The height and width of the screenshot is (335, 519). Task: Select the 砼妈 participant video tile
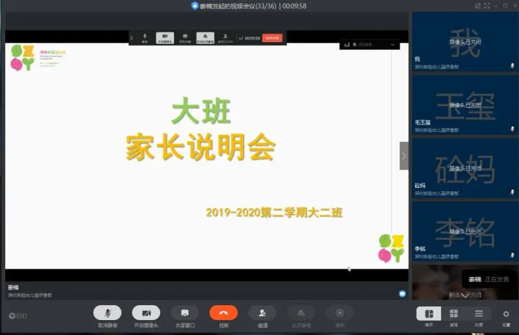tap(465, 168)
